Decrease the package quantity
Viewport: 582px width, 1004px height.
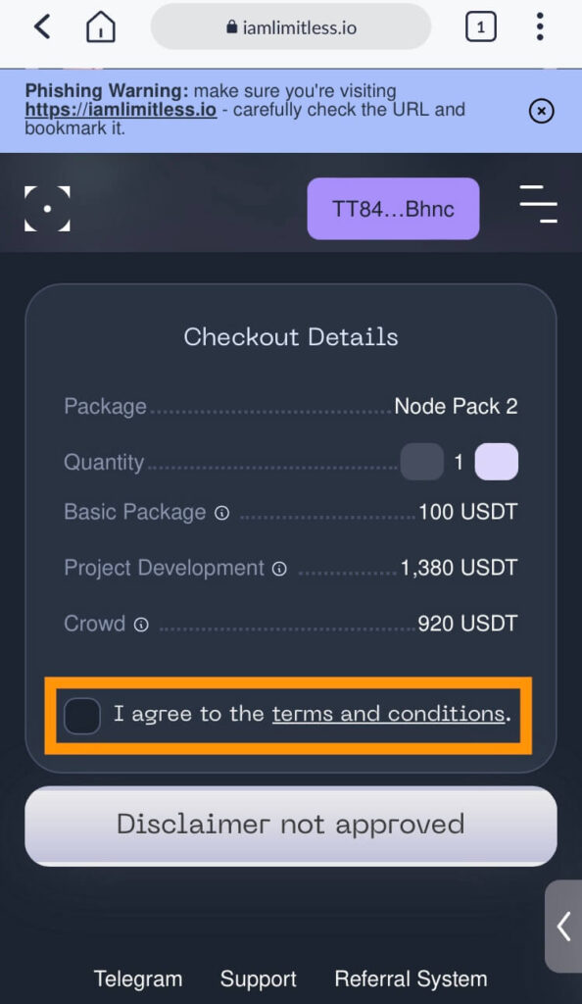click(421, 462)
